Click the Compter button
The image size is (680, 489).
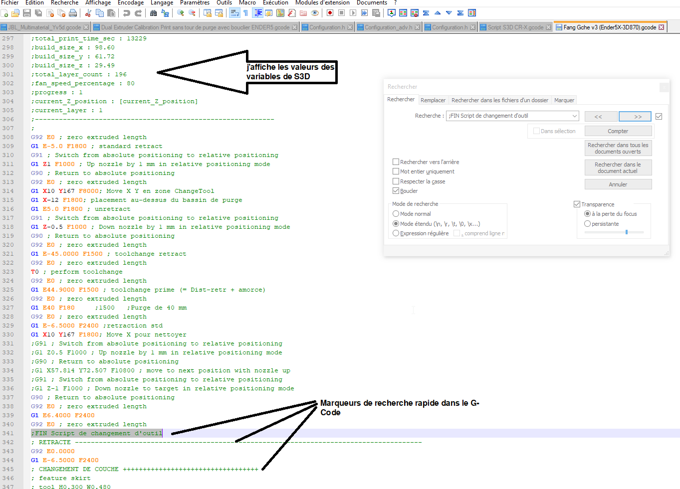point(618,131)
